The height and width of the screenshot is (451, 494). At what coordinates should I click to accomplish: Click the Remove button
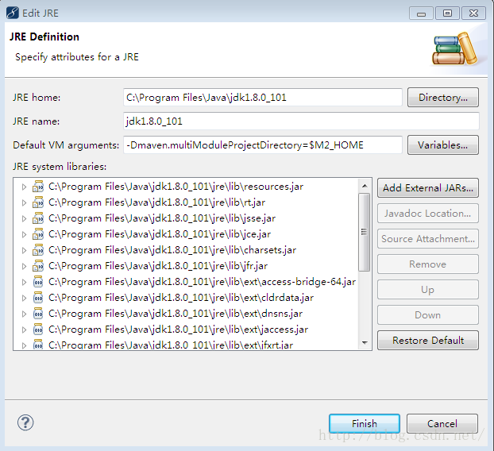coord(428,264)
